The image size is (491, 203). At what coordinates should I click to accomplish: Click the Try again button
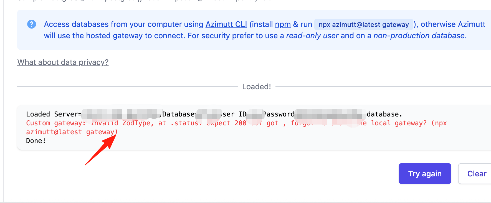(x=425, y=174)
